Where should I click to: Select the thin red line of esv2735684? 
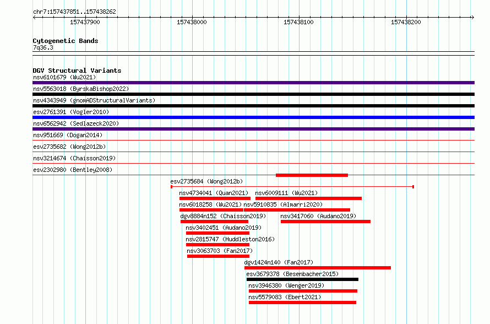point(292,187)
